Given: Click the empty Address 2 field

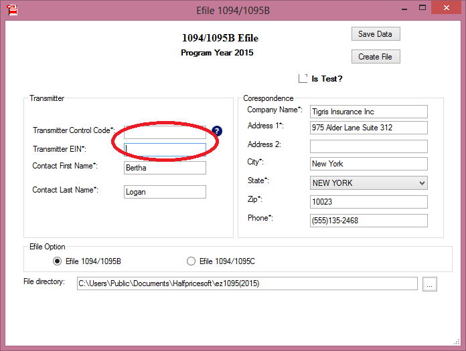Looking at the screenshot, I should pos(368,146).
